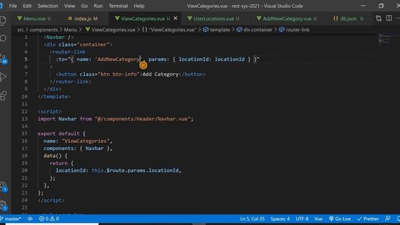
Task: Change encoding via UTF-8 indicator
Action: coord(302,219)
